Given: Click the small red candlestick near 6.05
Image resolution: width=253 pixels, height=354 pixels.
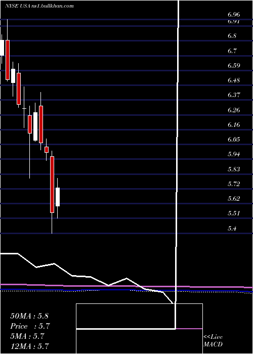Looking at the screenshot, I should (47, 150).
